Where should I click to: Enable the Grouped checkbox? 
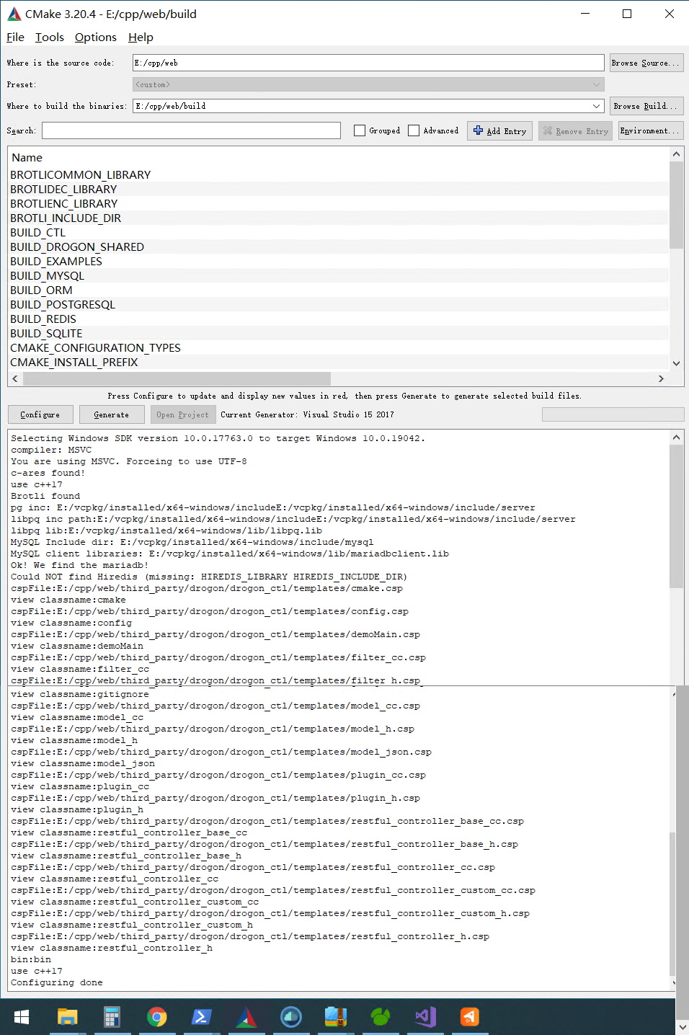[360, 130]
